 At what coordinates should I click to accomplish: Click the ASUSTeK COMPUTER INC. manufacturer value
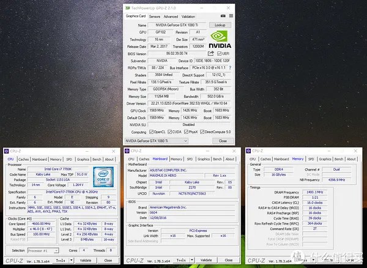point(192,170)
